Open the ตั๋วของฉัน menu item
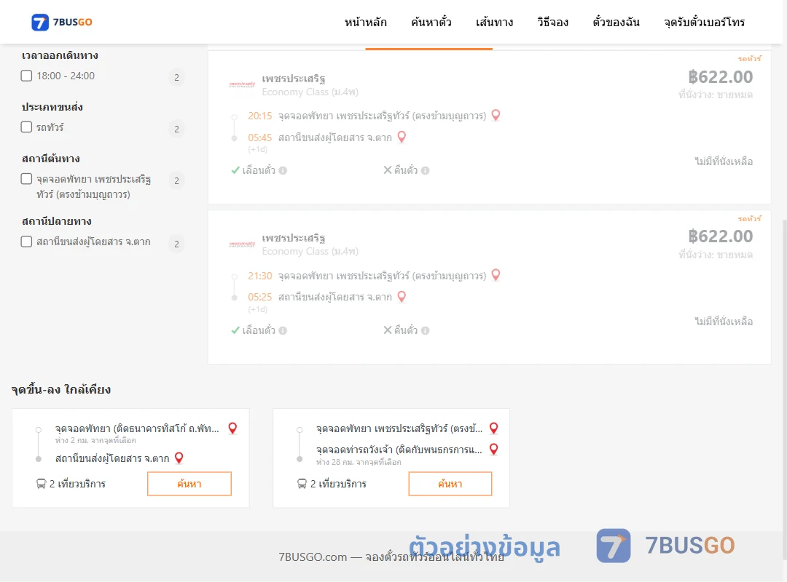787x582 pixels. 616,22
